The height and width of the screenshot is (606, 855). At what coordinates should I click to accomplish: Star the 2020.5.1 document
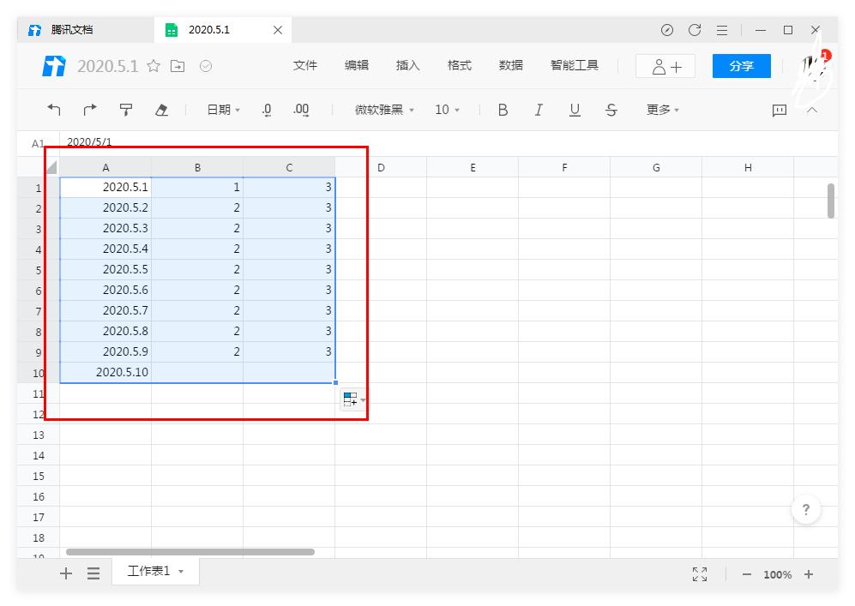point(152,65)
